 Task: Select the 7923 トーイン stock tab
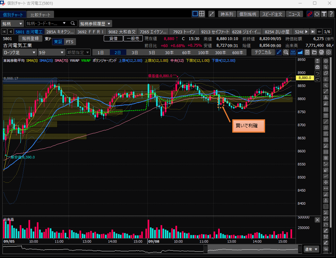point(184,32)
